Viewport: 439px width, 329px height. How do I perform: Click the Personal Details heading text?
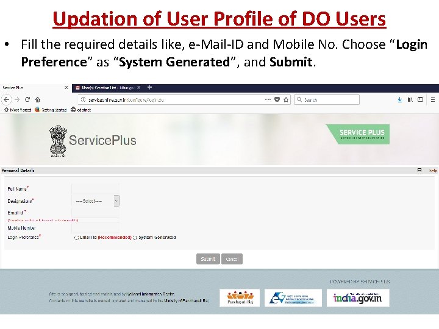[x=18, y=170]
